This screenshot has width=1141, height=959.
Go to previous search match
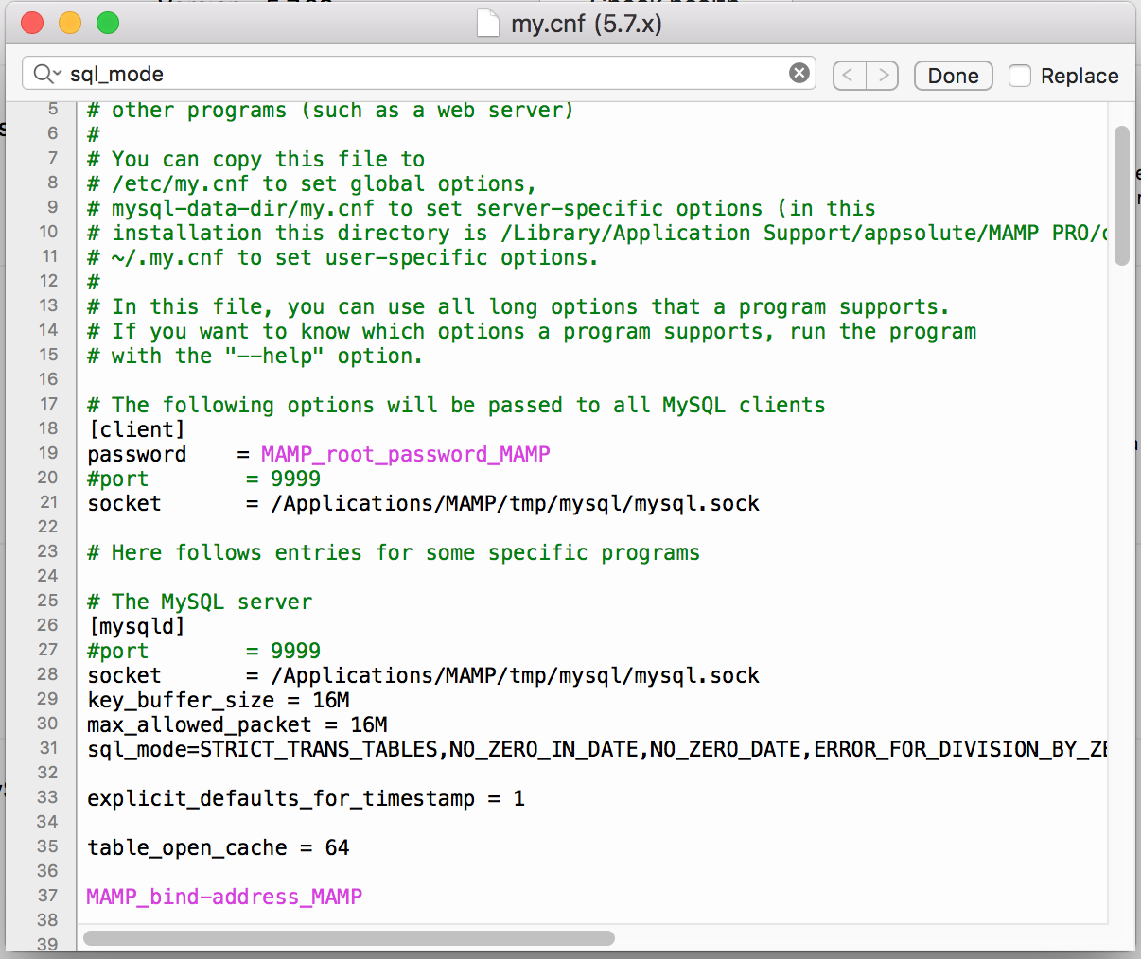click(849, 76)
